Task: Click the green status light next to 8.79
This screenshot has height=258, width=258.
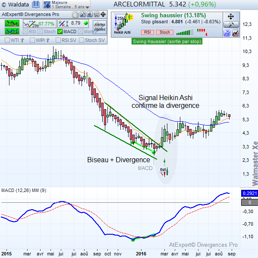Action: pyautogui.click(x=86, y=23)
